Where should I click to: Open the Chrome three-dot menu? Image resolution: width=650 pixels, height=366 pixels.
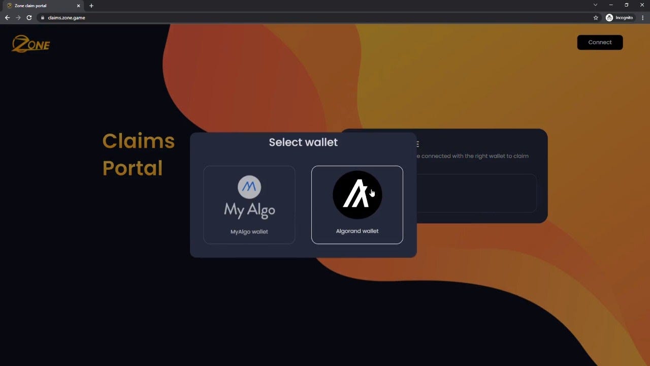click(x=643, y=17)
